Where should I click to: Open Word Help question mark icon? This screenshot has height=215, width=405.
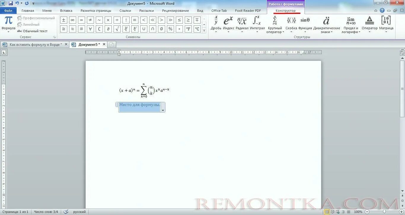382,10
